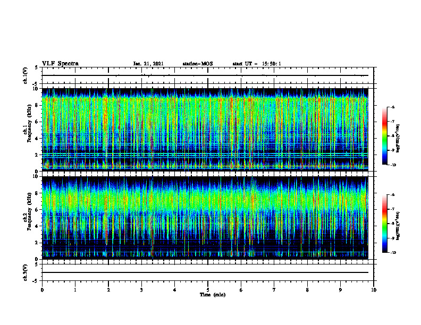
Task: Click the ch.2 color bar log(PSD) unit label
Action: click(398, 226)
